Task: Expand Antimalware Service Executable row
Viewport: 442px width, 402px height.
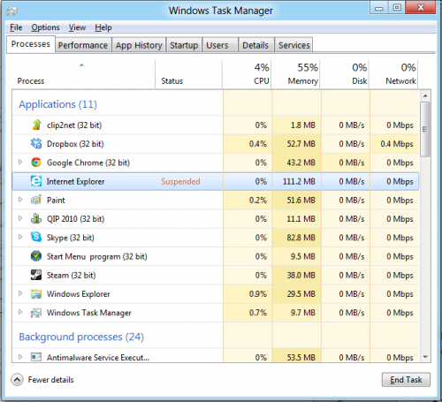Action: click(20, 357)
